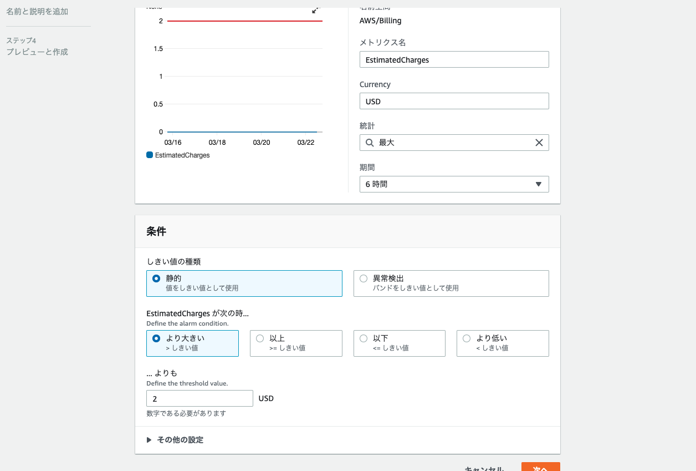Click the 統計 search box showing 最大
Viewport: 696px width, 471px height.
point(454,143)
